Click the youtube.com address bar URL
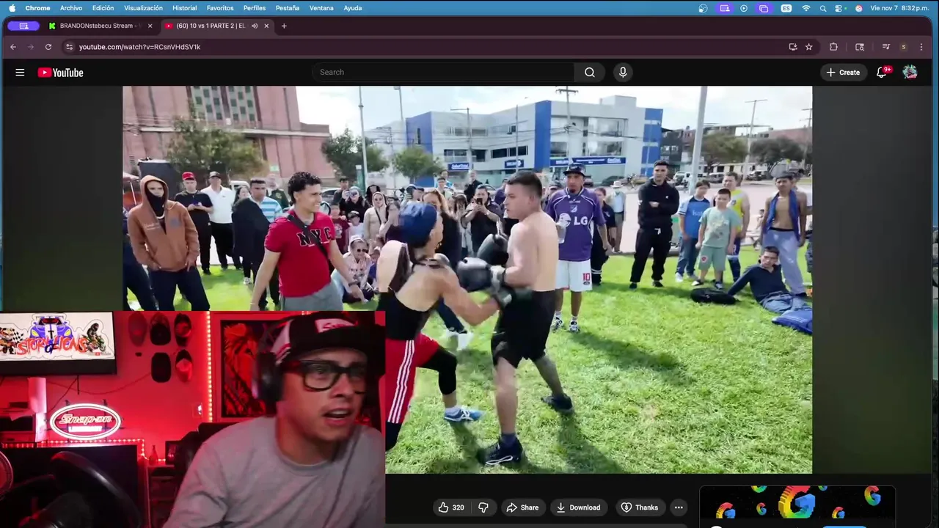 (139, 47)
